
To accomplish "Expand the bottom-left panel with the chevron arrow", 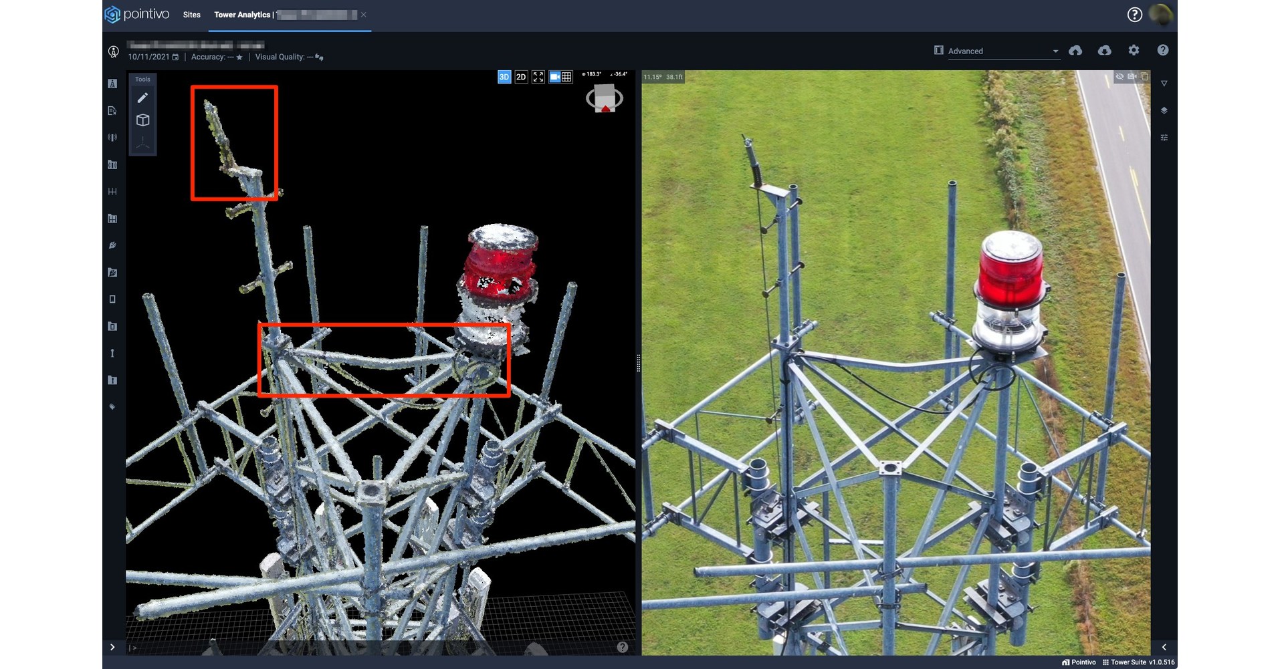I will [112, 647].
